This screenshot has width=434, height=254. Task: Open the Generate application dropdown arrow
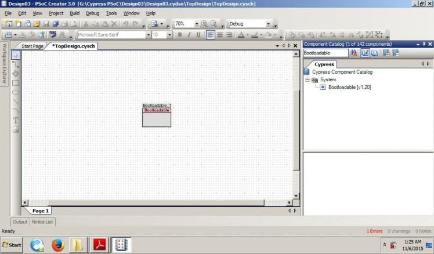(x=15, y=35)
